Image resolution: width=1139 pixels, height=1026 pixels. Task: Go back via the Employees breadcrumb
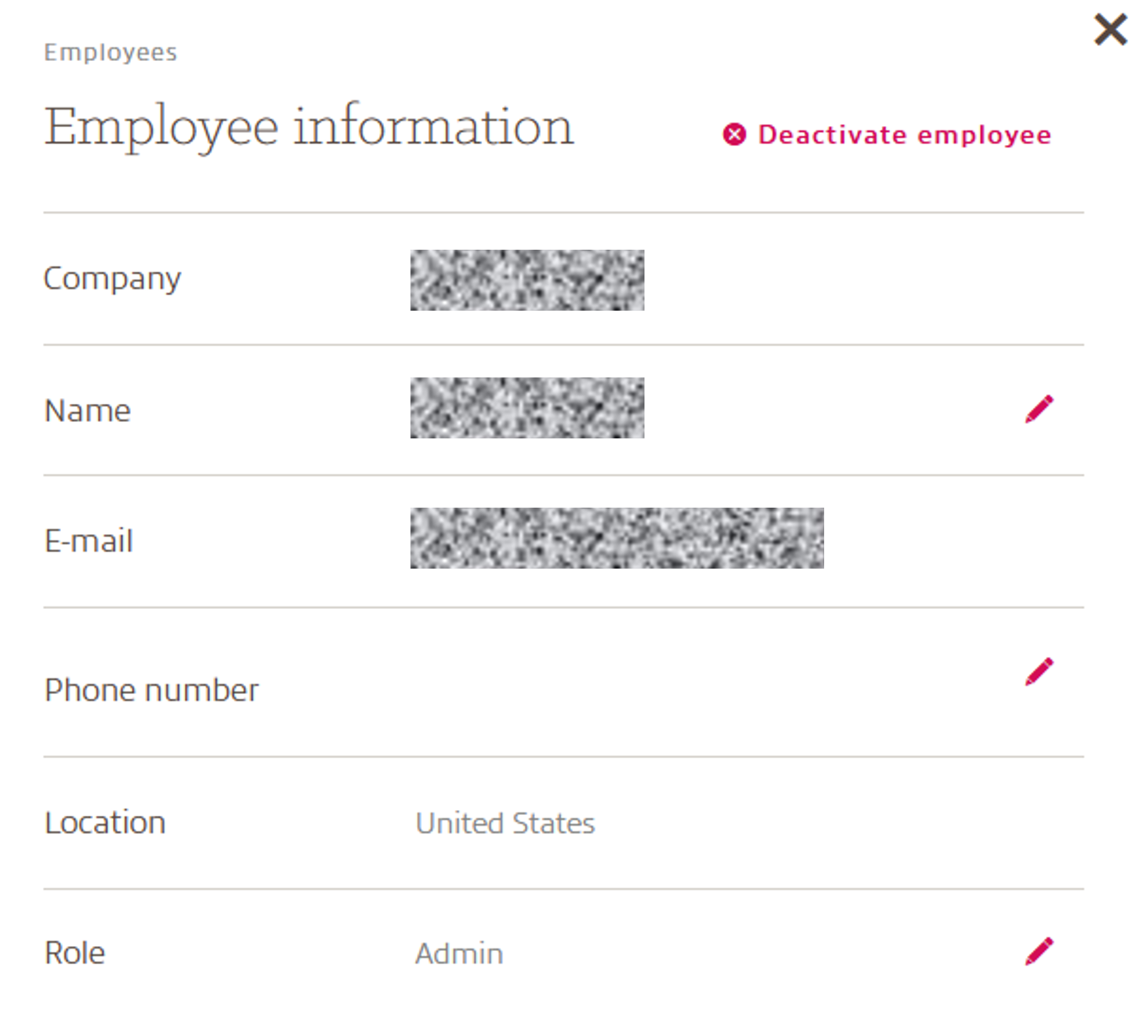pos(110,53)
